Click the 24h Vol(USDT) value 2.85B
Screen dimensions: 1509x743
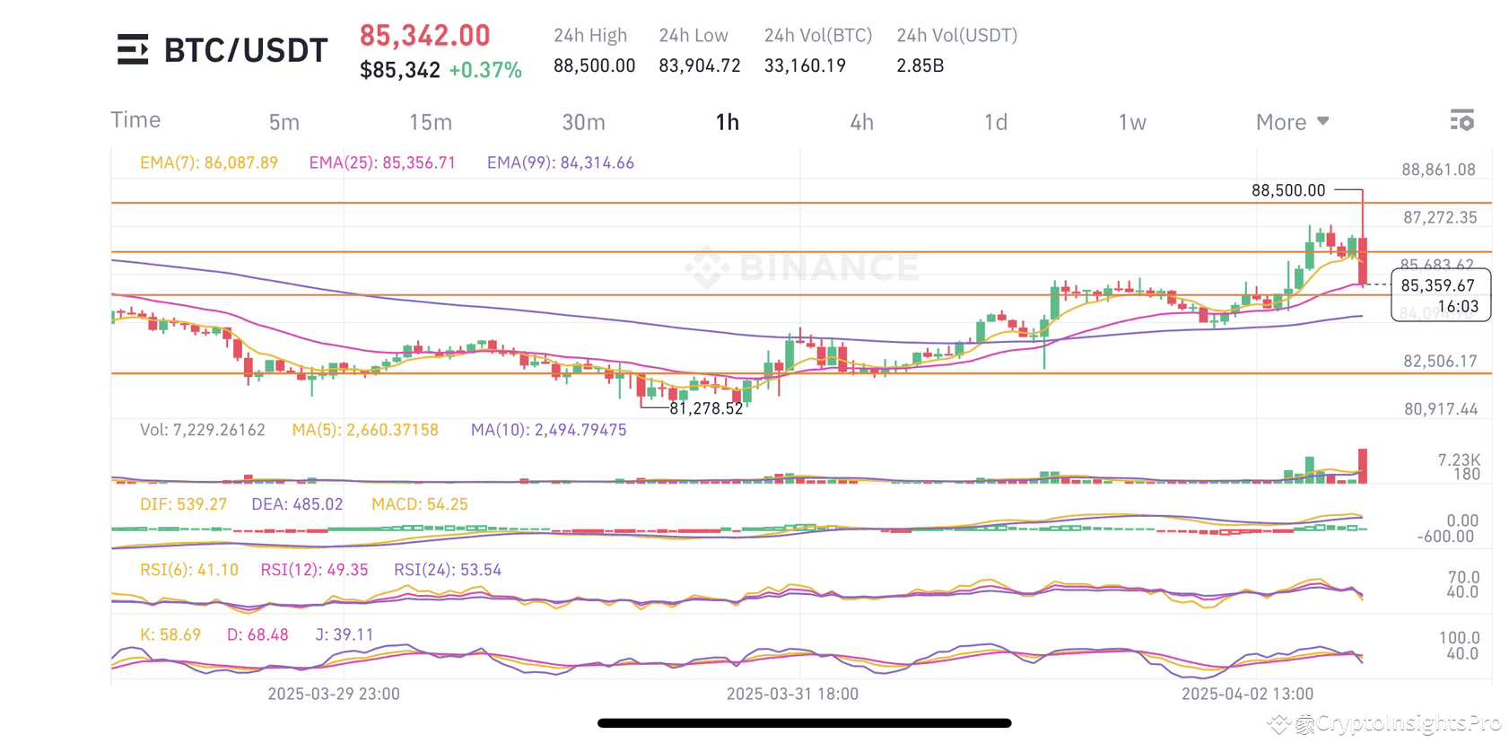point(920,66)
